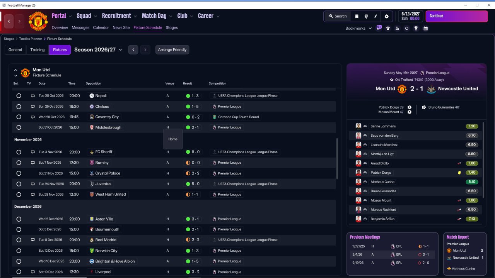This screenshot has width=495, height=278.
Task: Open the Stages sub-tab
Action: click(x=172, y=28)
